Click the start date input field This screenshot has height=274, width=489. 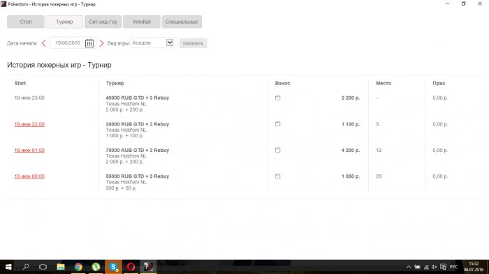[x=68, y=43]
